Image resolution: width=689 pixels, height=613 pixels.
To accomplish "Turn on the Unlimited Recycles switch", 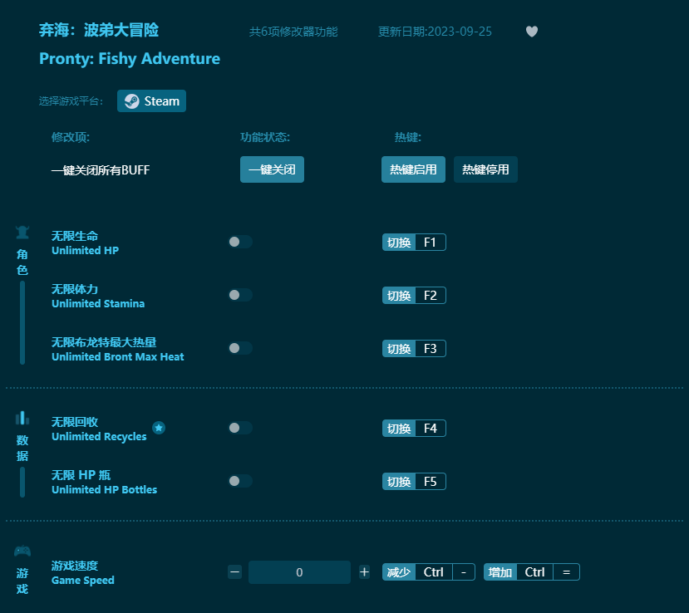I will (x=239, y=428).
